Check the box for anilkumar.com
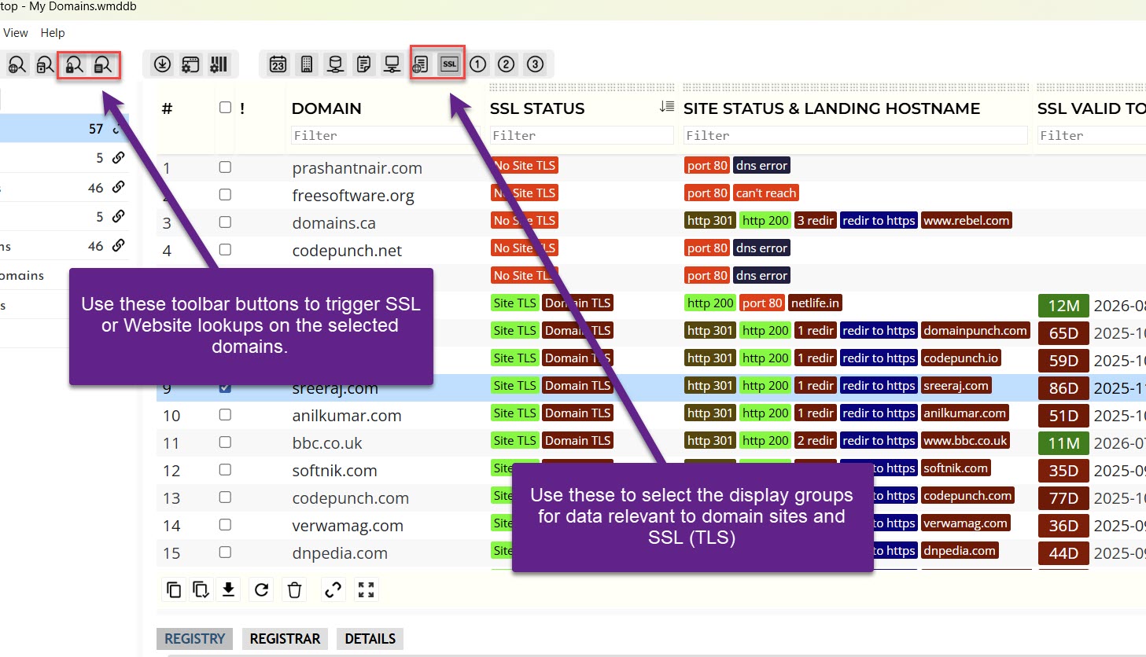Screen dimensions: 1146x657 coord(225,415)
